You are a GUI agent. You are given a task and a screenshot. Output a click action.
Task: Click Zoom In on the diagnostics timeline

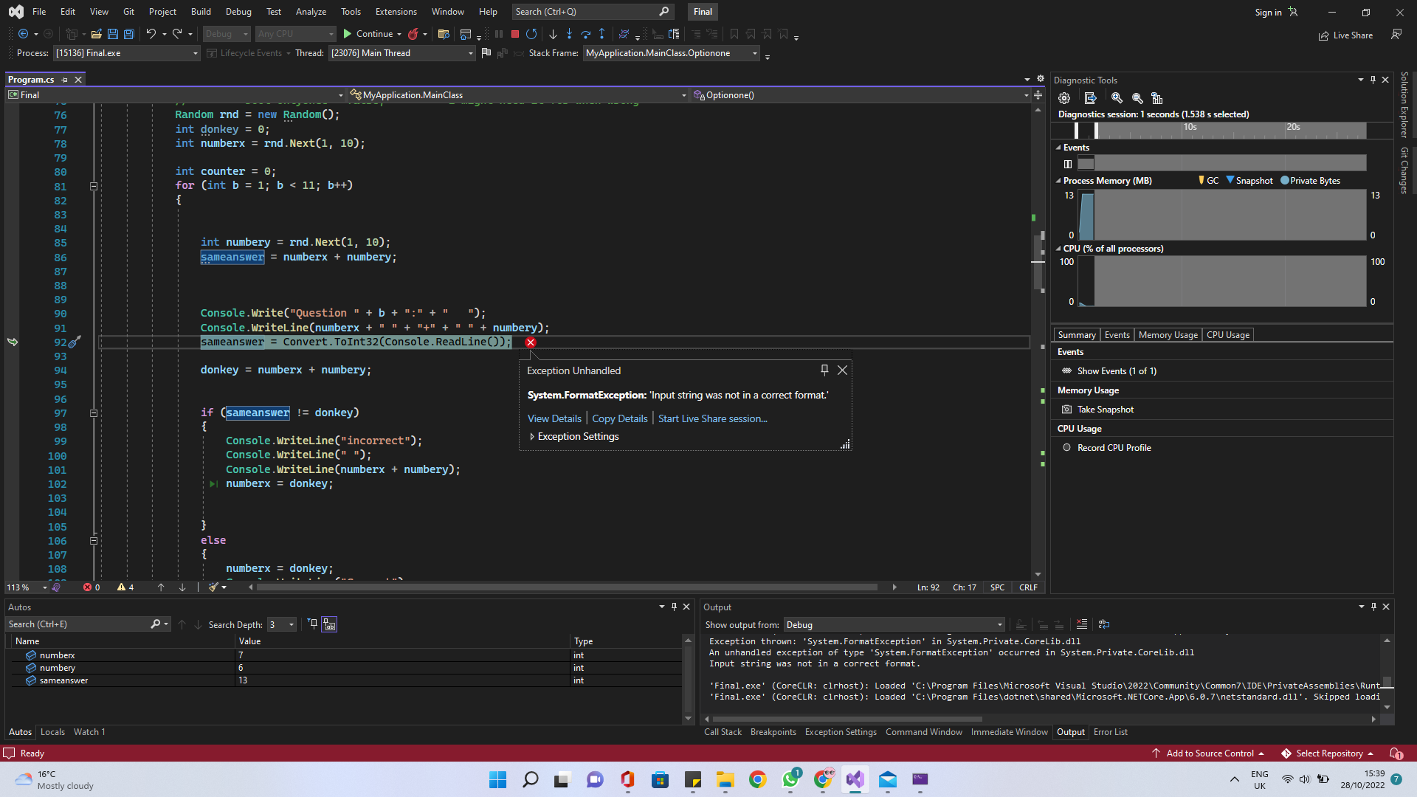click(1117, 98)
